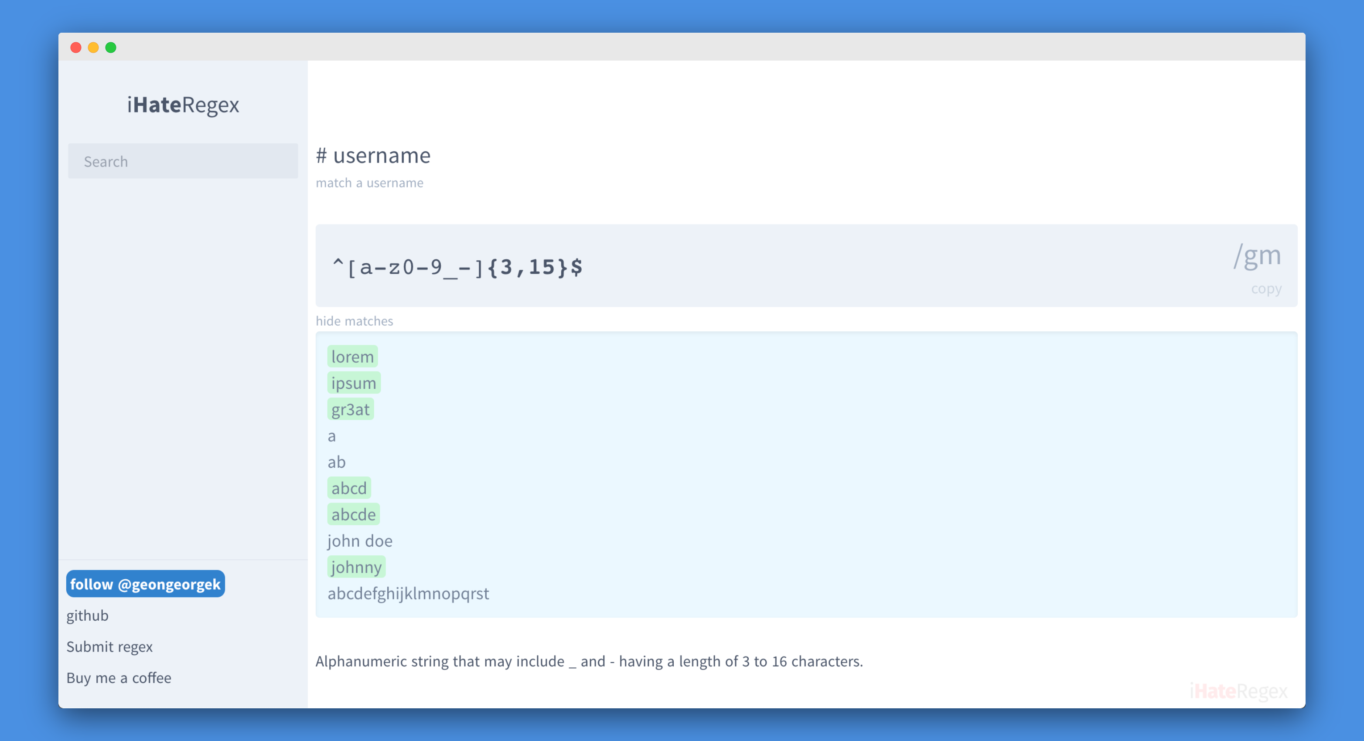Place cursor on the 'john doe' line
The image size is (1364, 741).
[360, 541]
